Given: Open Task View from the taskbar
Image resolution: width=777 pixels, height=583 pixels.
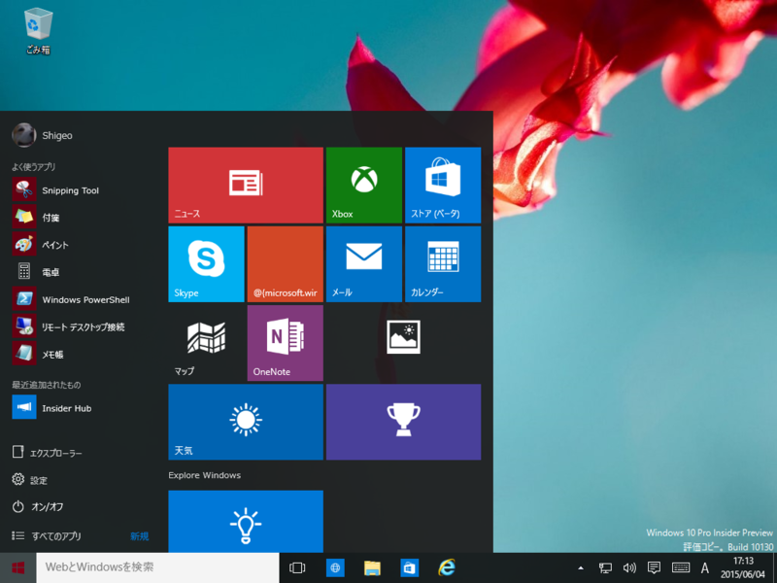Looking at the screenshot, I should [297, 567].
